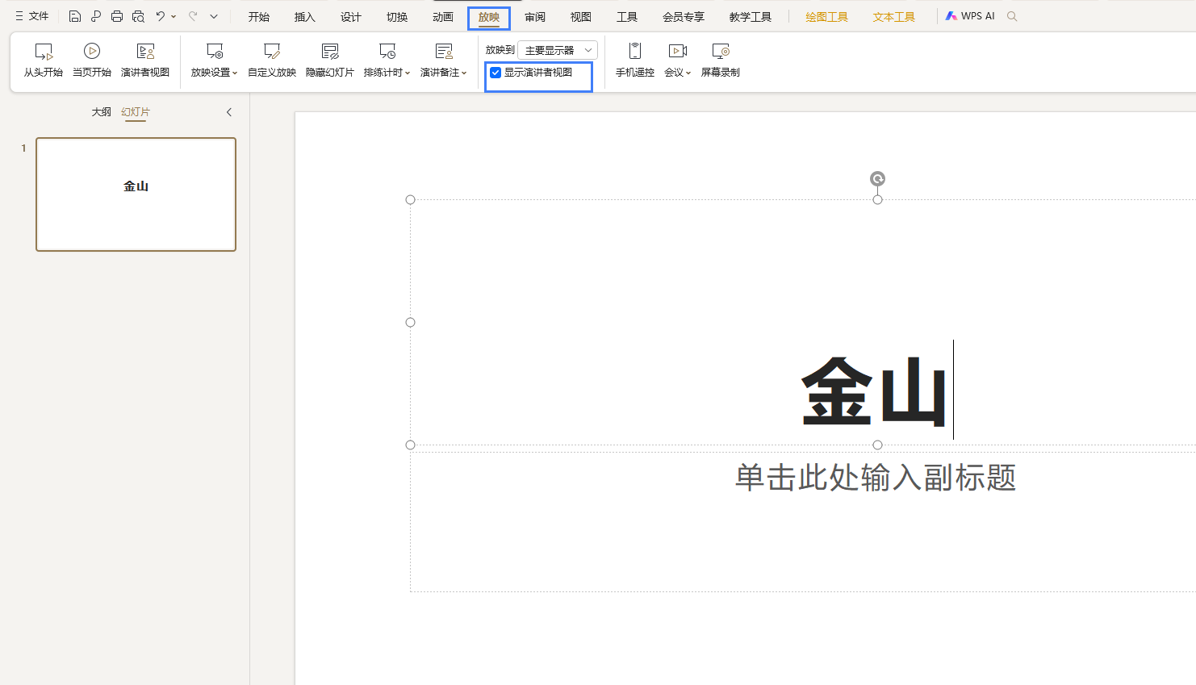Expand 会议 dropdown arrow
The width and height of the screenshot is (1196, 685).
click(x=688, y=73)
